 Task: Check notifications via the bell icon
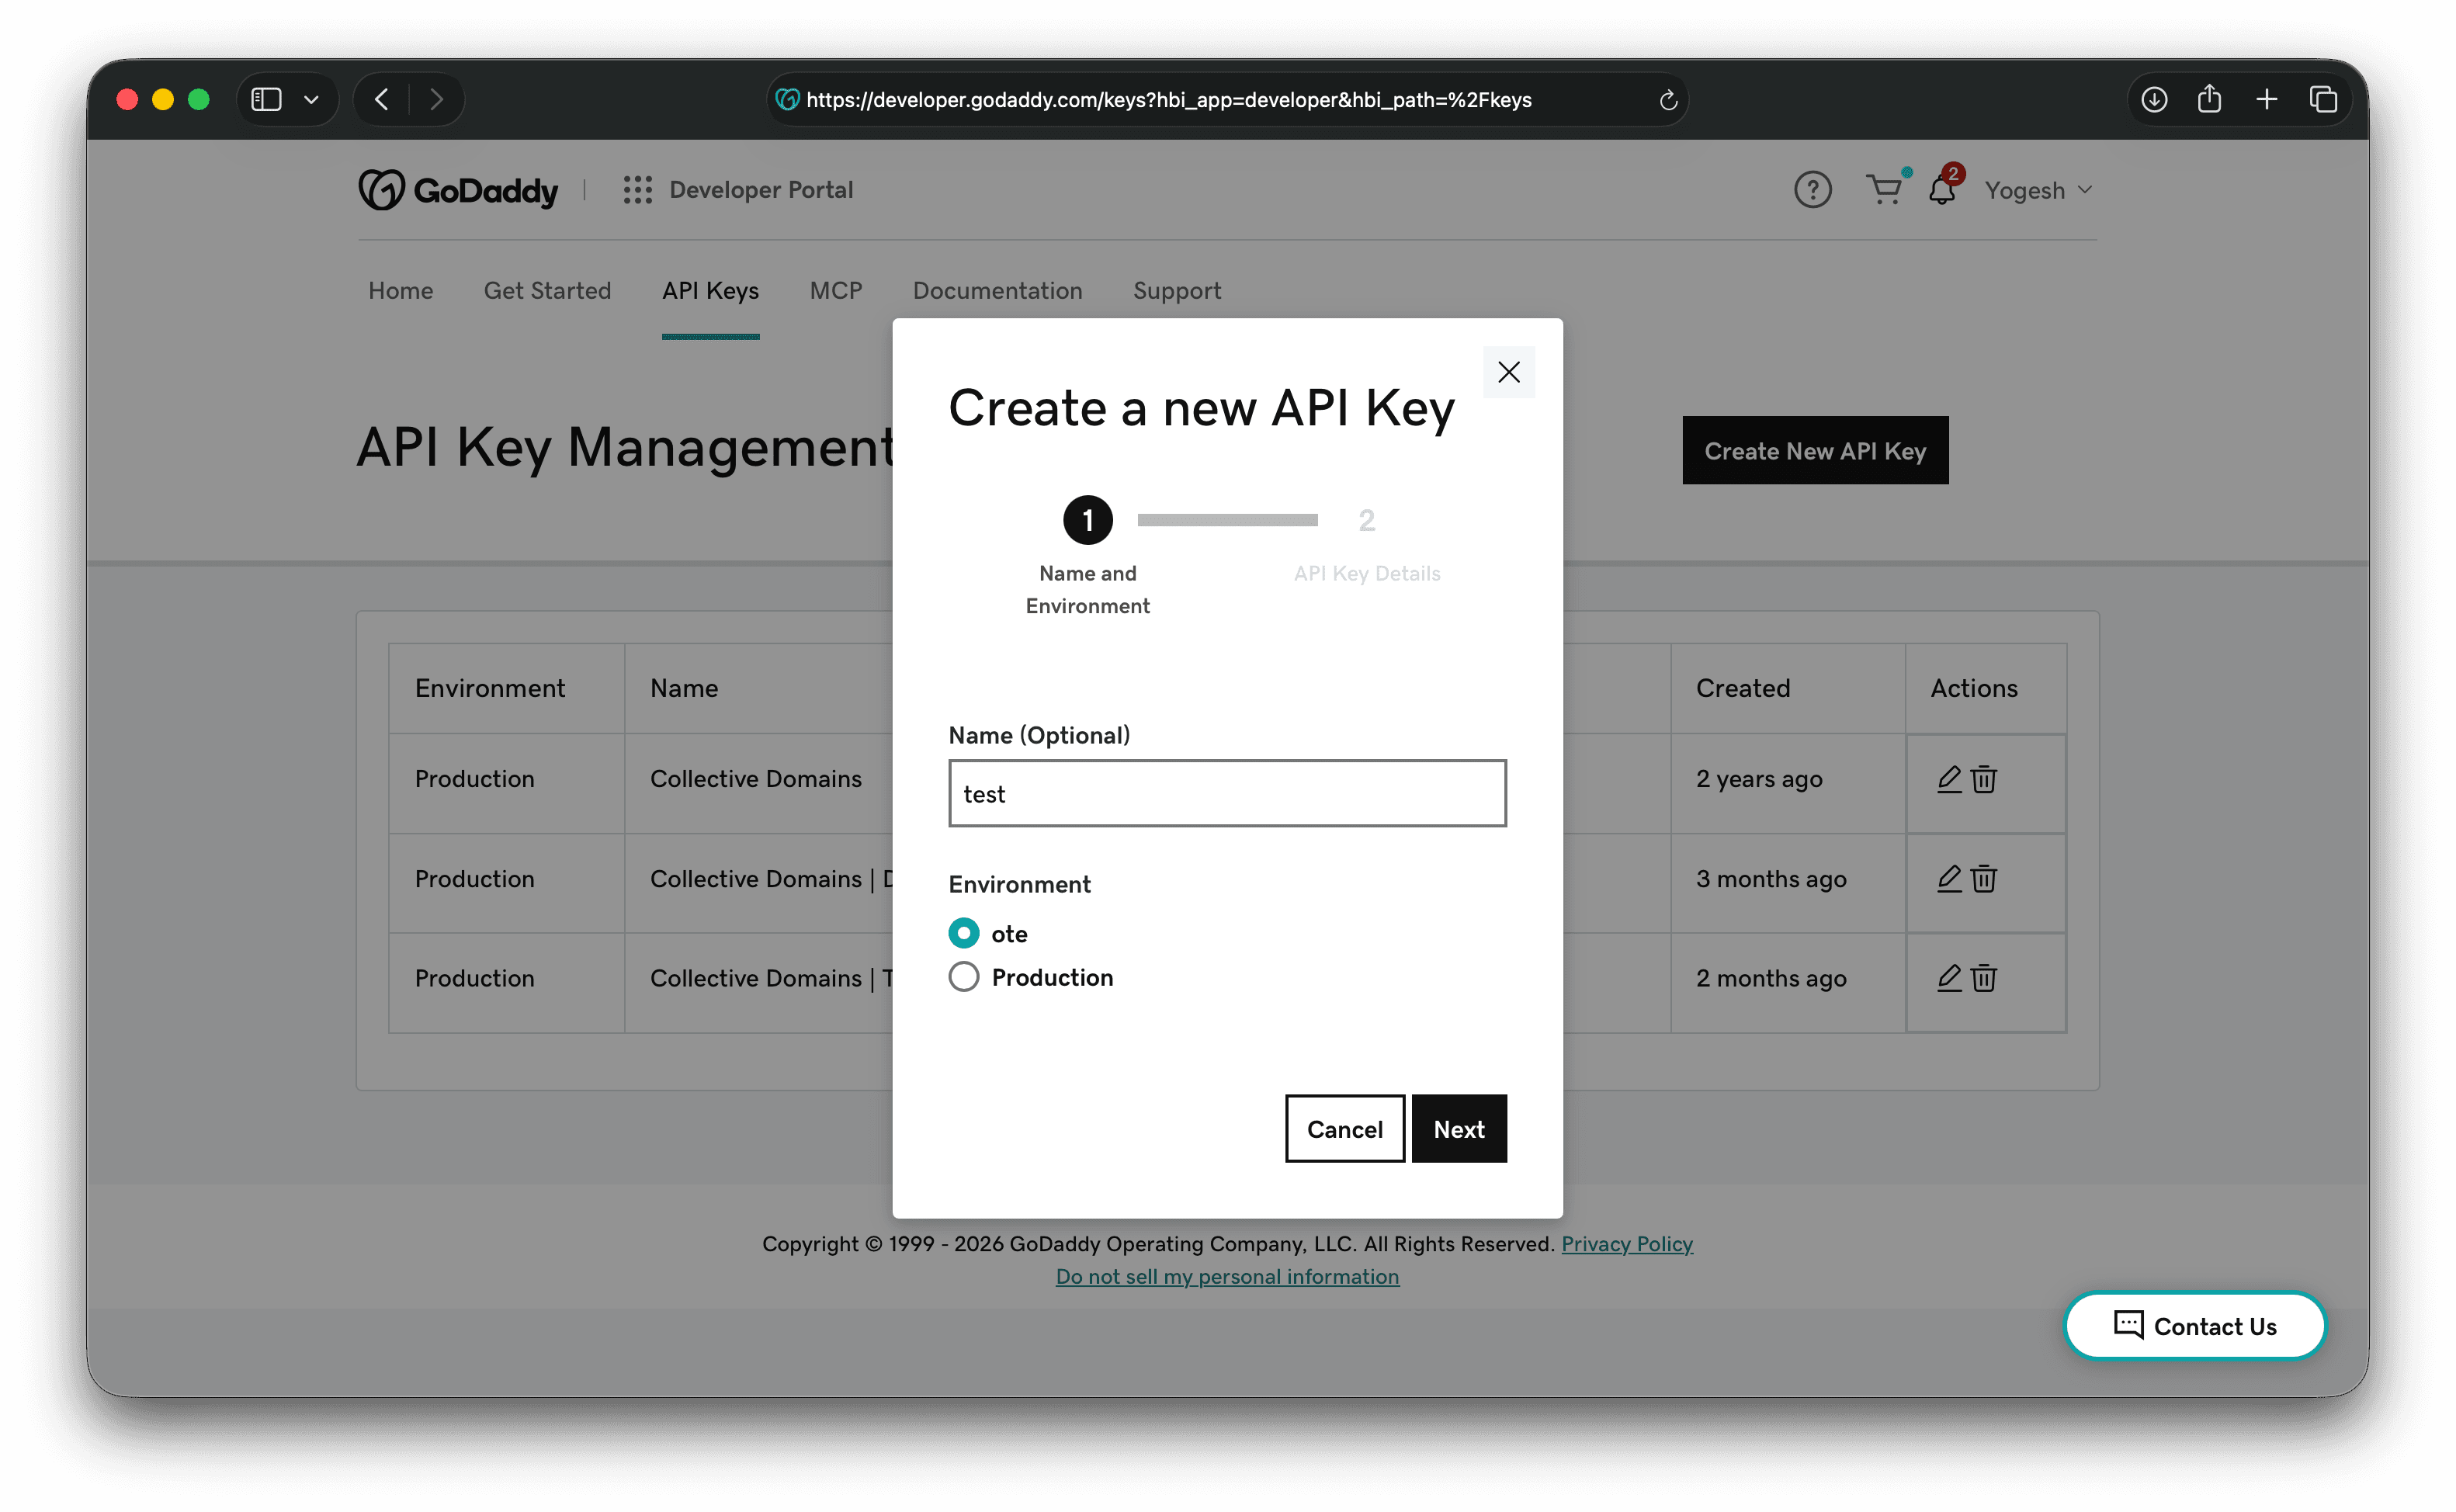pyautogui.click(x=1941, y=190)
